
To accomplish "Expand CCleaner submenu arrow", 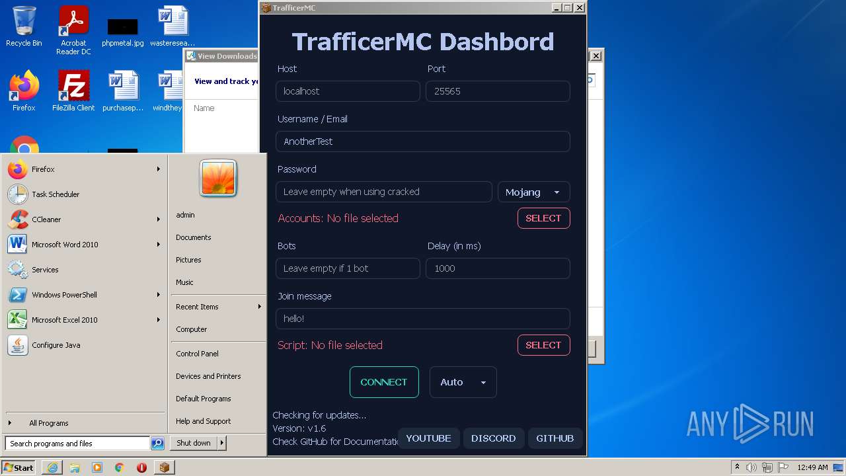I will (x=159, y=219).
